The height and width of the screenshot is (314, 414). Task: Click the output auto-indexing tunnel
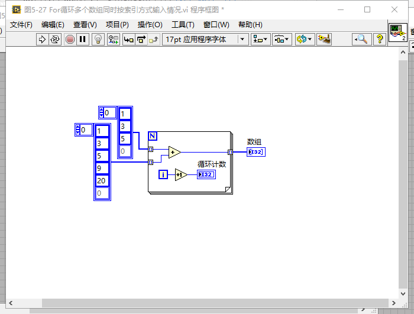pos(230,152)
